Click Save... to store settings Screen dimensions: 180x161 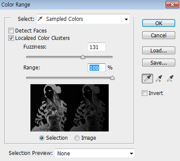click(x=159, y=62)
